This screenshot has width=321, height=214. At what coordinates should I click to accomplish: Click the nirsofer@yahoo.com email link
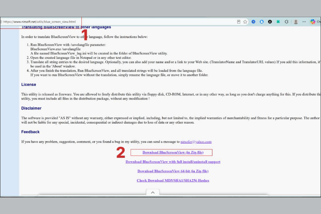click(196, 142)
